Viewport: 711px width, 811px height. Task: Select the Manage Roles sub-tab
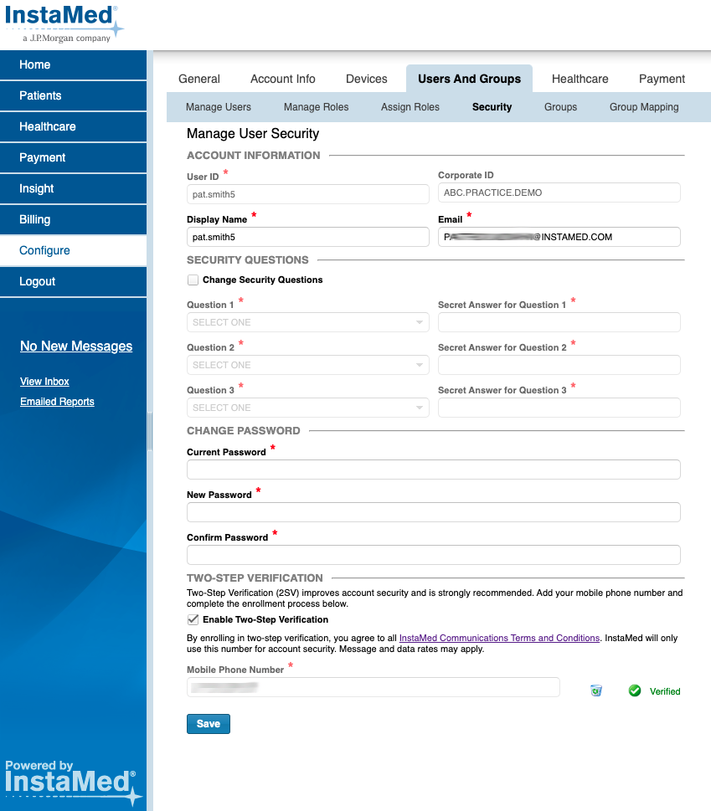[x=316, y=107]
